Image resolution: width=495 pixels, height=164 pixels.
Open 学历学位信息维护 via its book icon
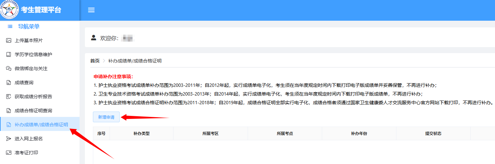point(9,54)
